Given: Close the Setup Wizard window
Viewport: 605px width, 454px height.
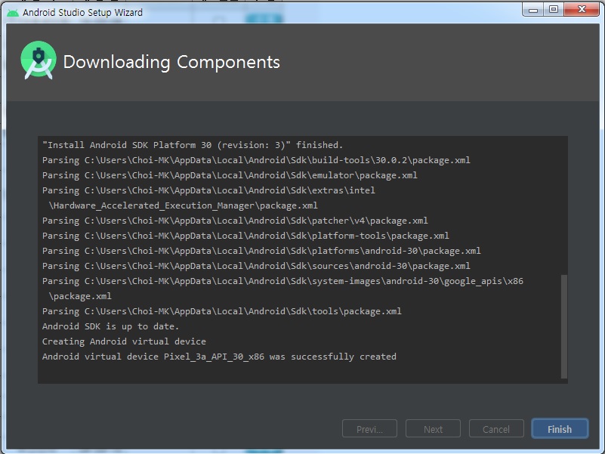Looking at the screenshot, I should pyautogui.click(x=582, y=9).
